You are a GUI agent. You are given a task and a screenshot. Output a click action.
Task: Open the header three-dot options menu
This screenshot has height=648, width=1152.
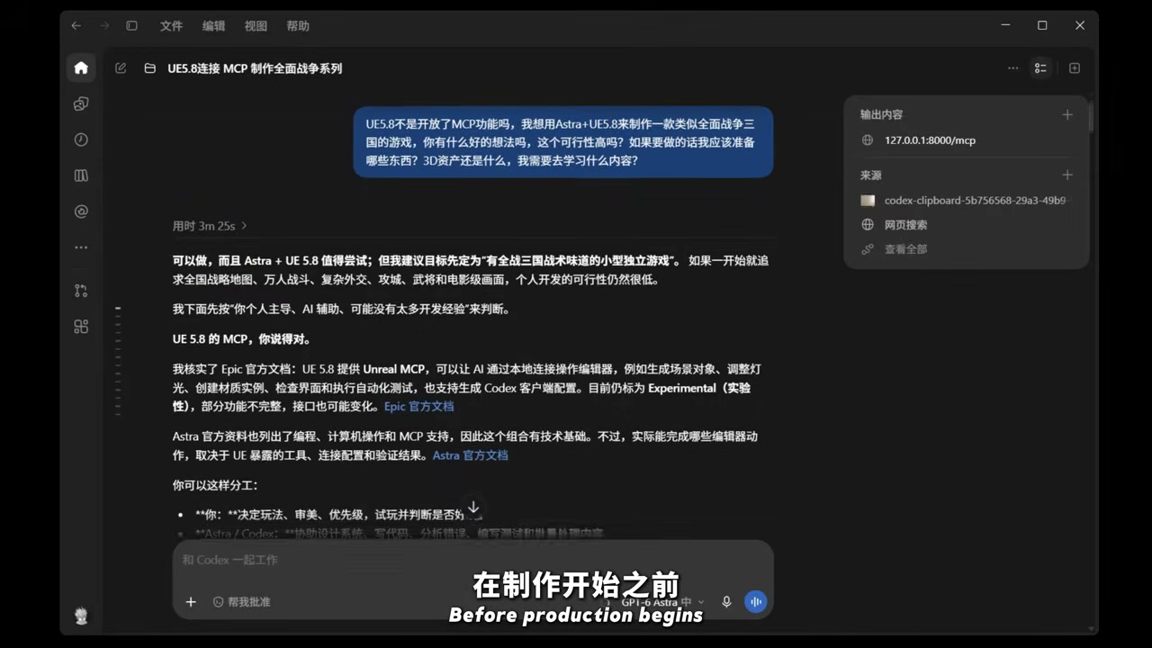(x=1012, y=68)
